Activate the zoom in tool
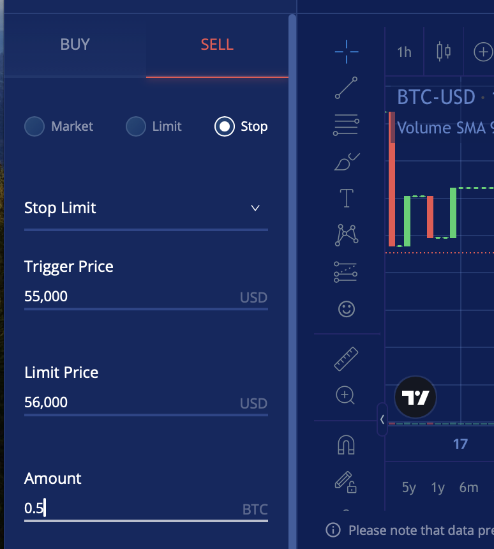 tap(345, 395)
